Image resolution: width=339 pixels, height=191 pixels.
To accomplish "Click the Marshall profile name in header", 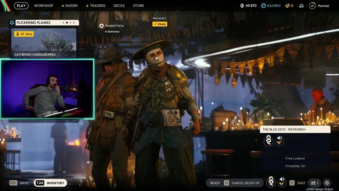I will coord(323,6).
